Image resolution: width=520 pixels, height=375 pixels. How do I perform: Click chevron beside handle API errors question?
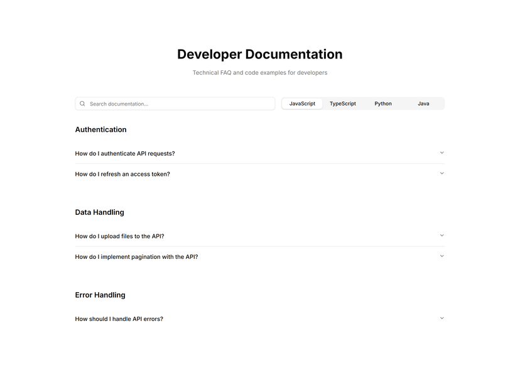click(x=441, y=318)
